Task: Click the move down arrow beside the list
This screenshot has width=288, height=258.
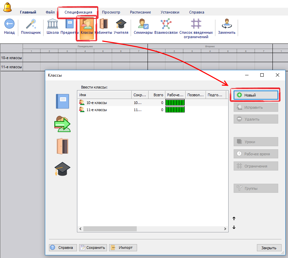Action: pos(234,227)
